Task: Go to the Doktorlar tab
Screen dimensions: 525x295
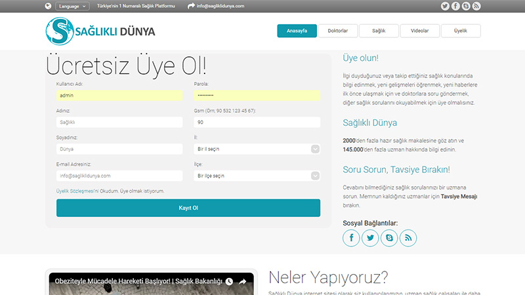Action: click(338, 31)
